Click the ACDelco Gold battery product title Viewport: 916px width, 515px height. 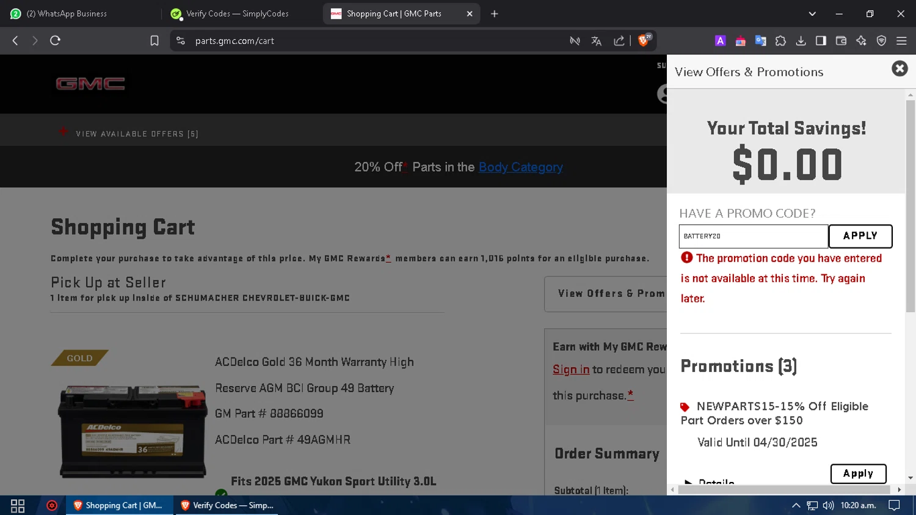[314, 375]
